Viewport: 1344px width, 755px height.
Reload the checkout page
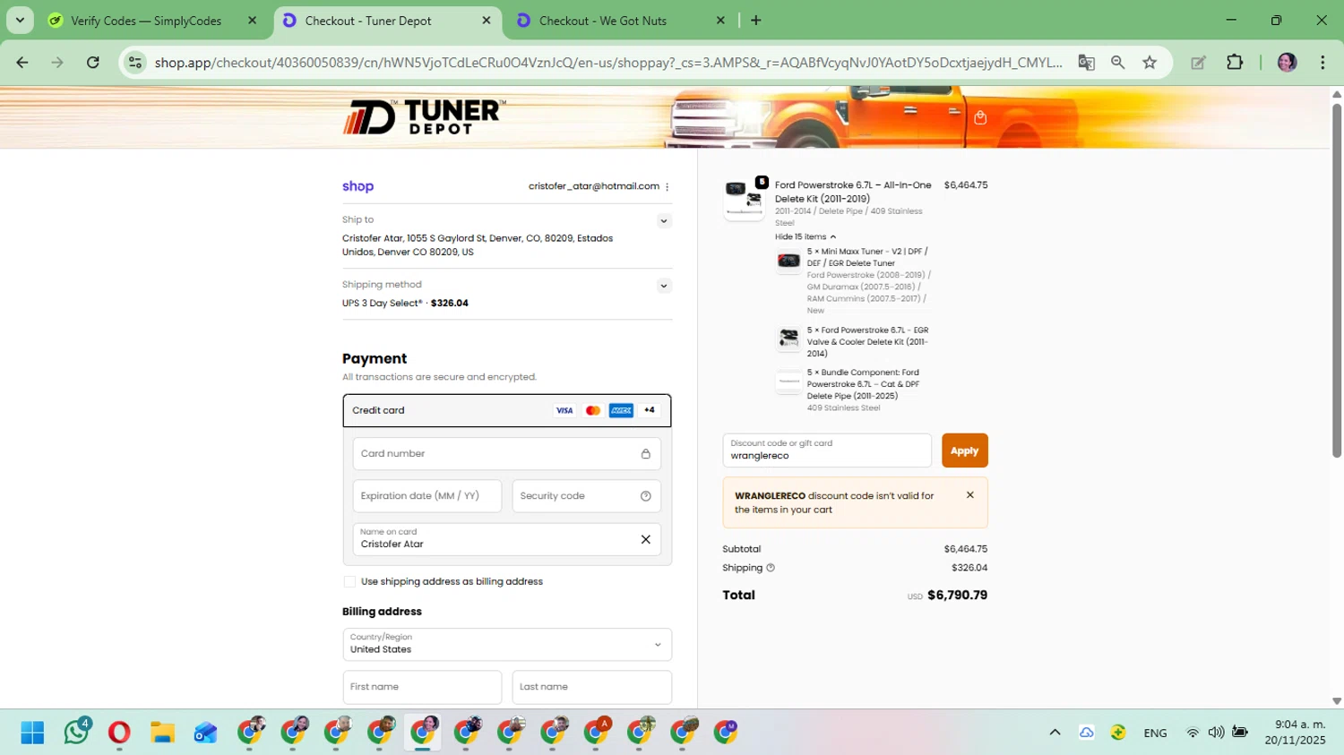(93, 62)
